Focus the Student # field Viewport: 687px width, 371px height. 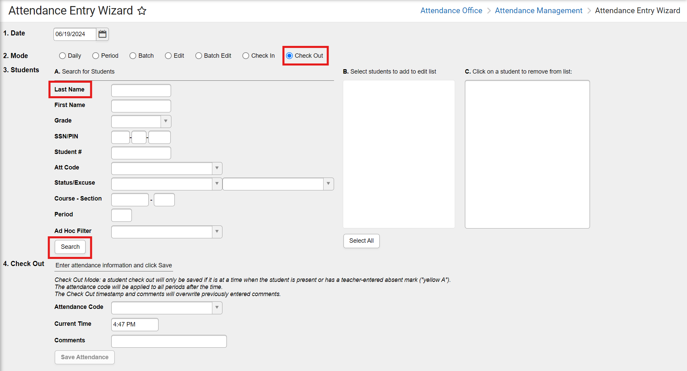coord(141,153)
